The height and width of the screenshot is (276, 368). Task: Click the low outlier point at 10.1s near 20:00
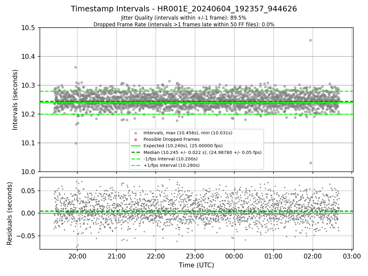coord(76,143)
